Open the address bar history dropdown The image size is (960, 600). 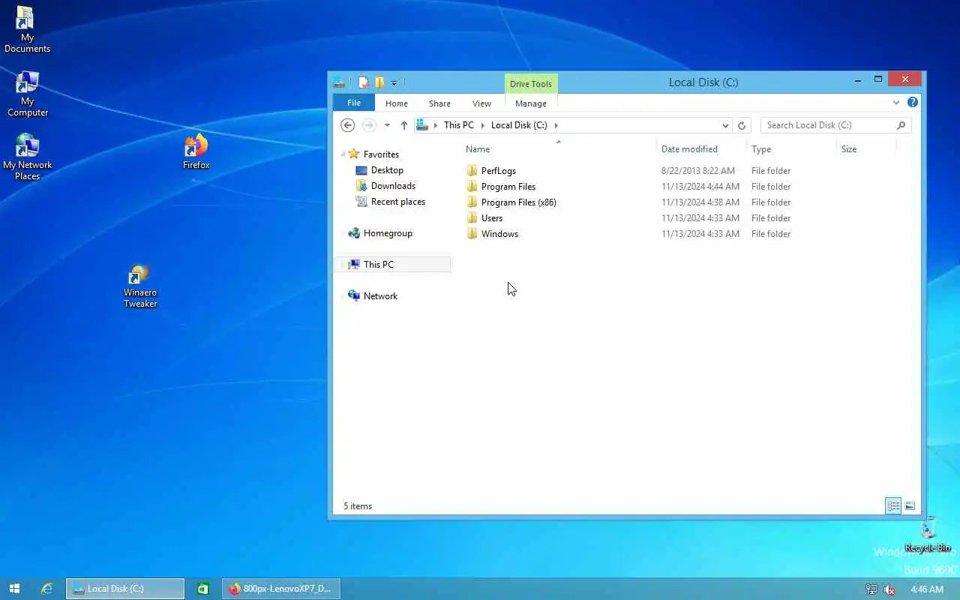pyautogui.click(x=725, y=125)
